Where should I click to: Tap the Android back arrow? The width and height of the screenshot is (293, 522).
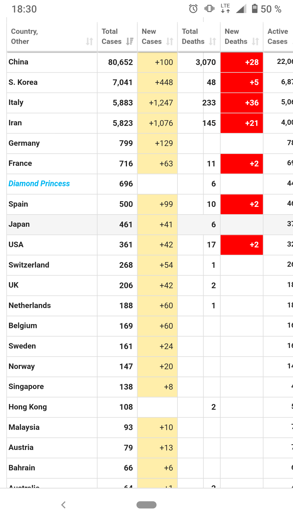63,505
